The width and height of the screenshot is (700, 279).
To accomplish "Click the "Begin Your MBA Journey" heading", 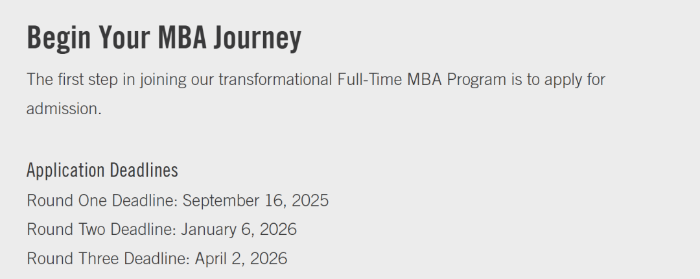I will 164,39.
